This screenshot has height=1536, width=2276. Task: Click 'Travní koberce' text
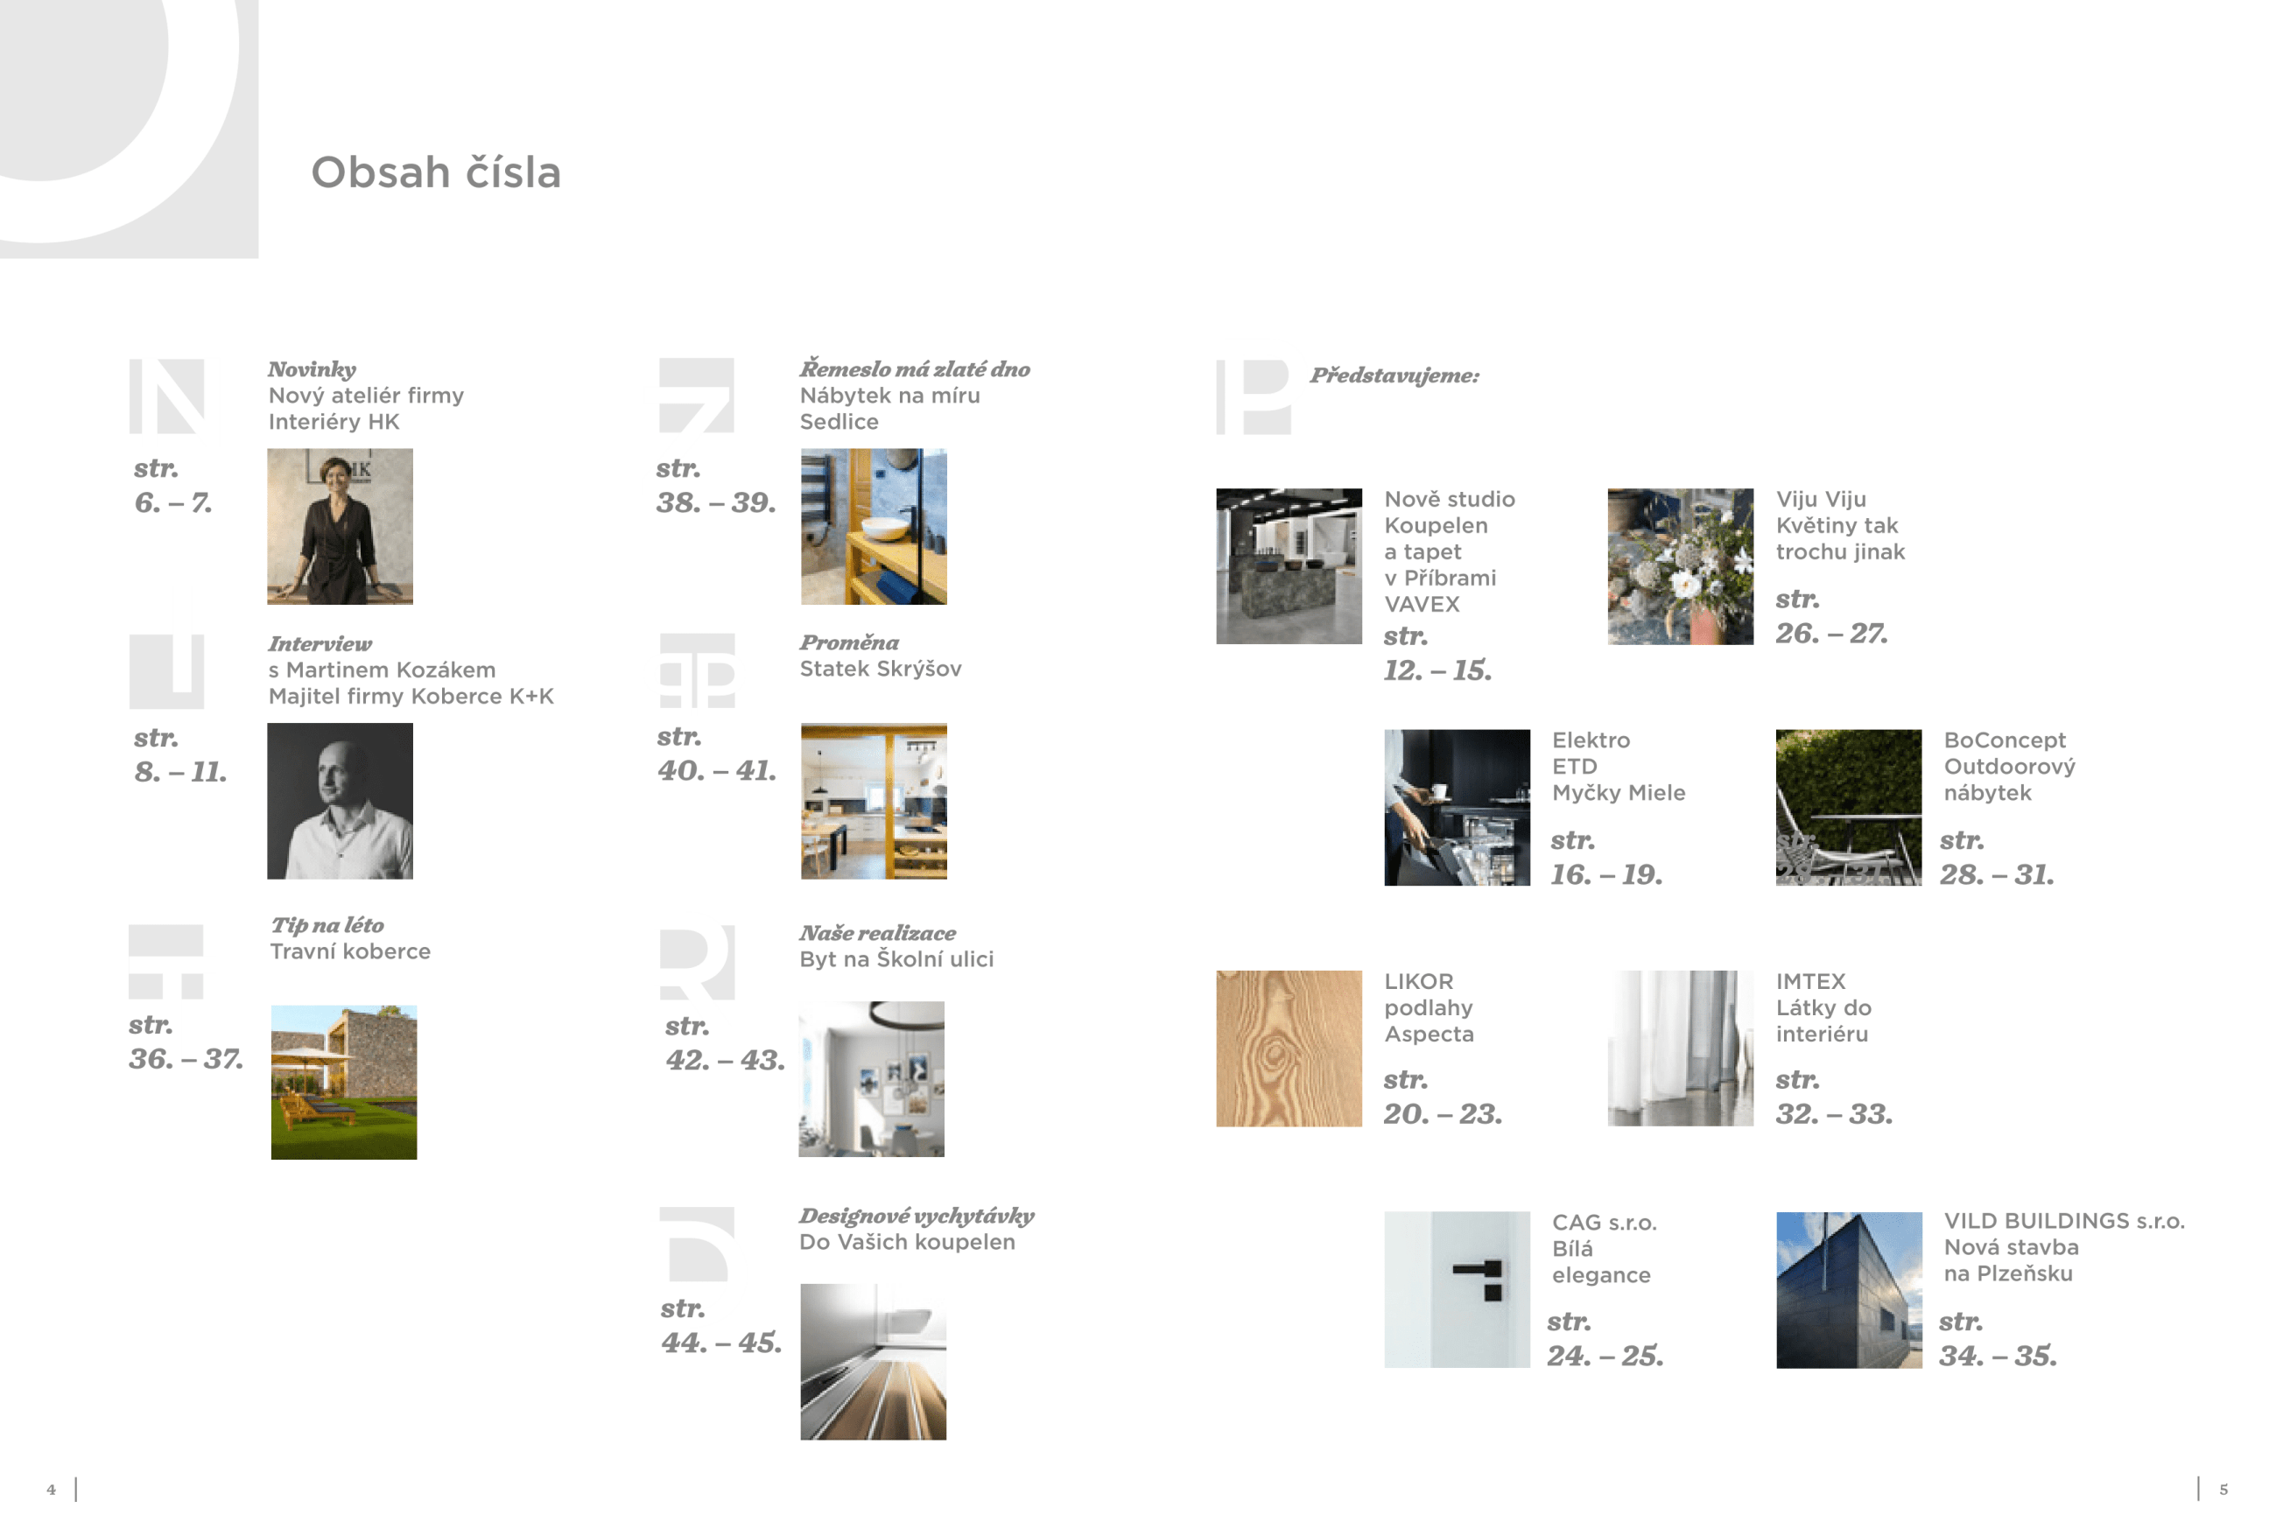[x=351, y=951]
